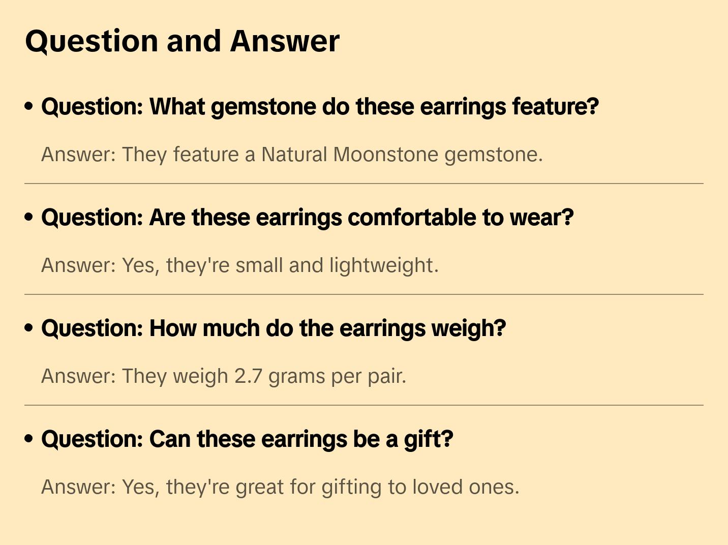This screenshot has width=728, height=545.
Task: Expand the "comfortable to wear" question
Action: 307,218
